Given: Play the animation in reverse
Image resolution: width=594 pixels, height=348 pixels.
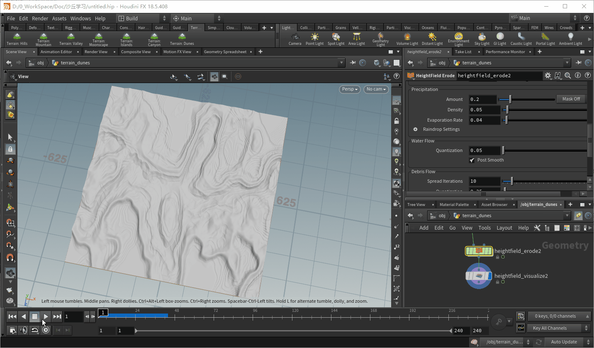Looking at the screenshot, I should click(x=24, y=316).
